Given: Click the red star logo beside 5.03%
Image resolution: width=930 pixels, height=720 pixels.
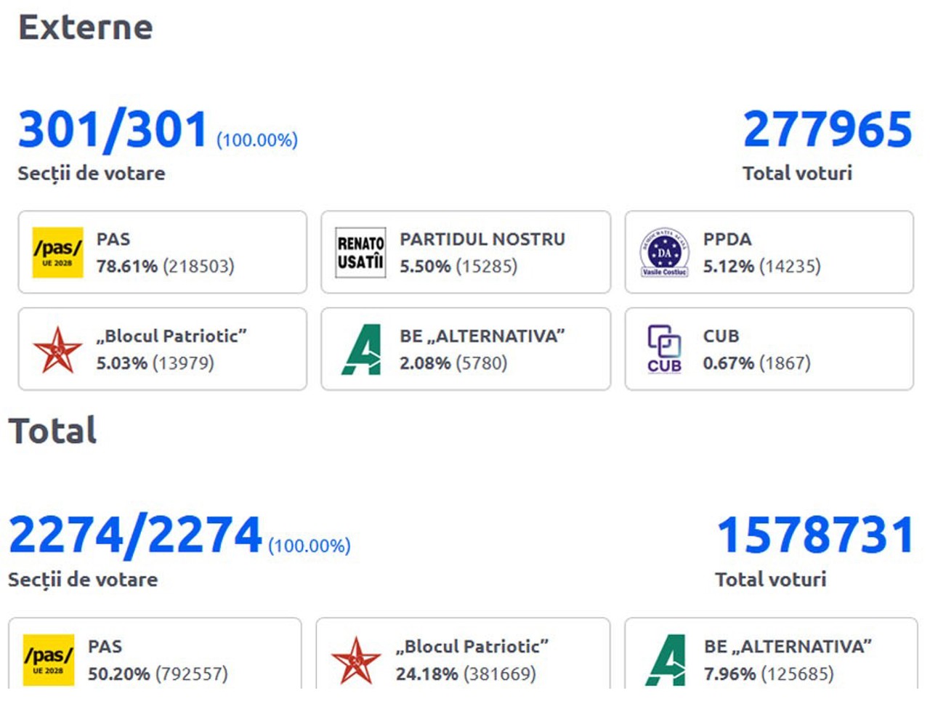Looking at the screenshot, I should click(x=57, y=349).
